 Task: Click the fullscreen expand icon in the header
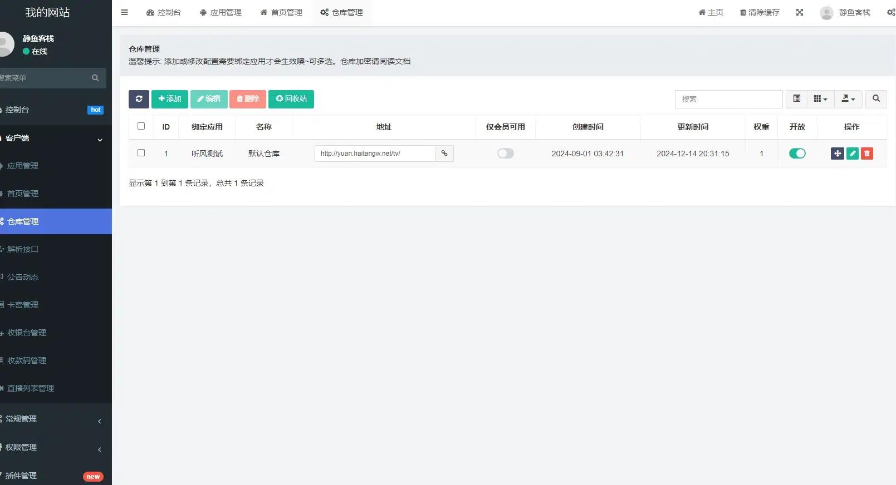pyautogui.click(x=800, y=12)
